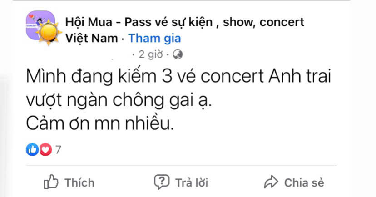Click the "Cảm ơn mn nhiều." text line

coord(99,124)
